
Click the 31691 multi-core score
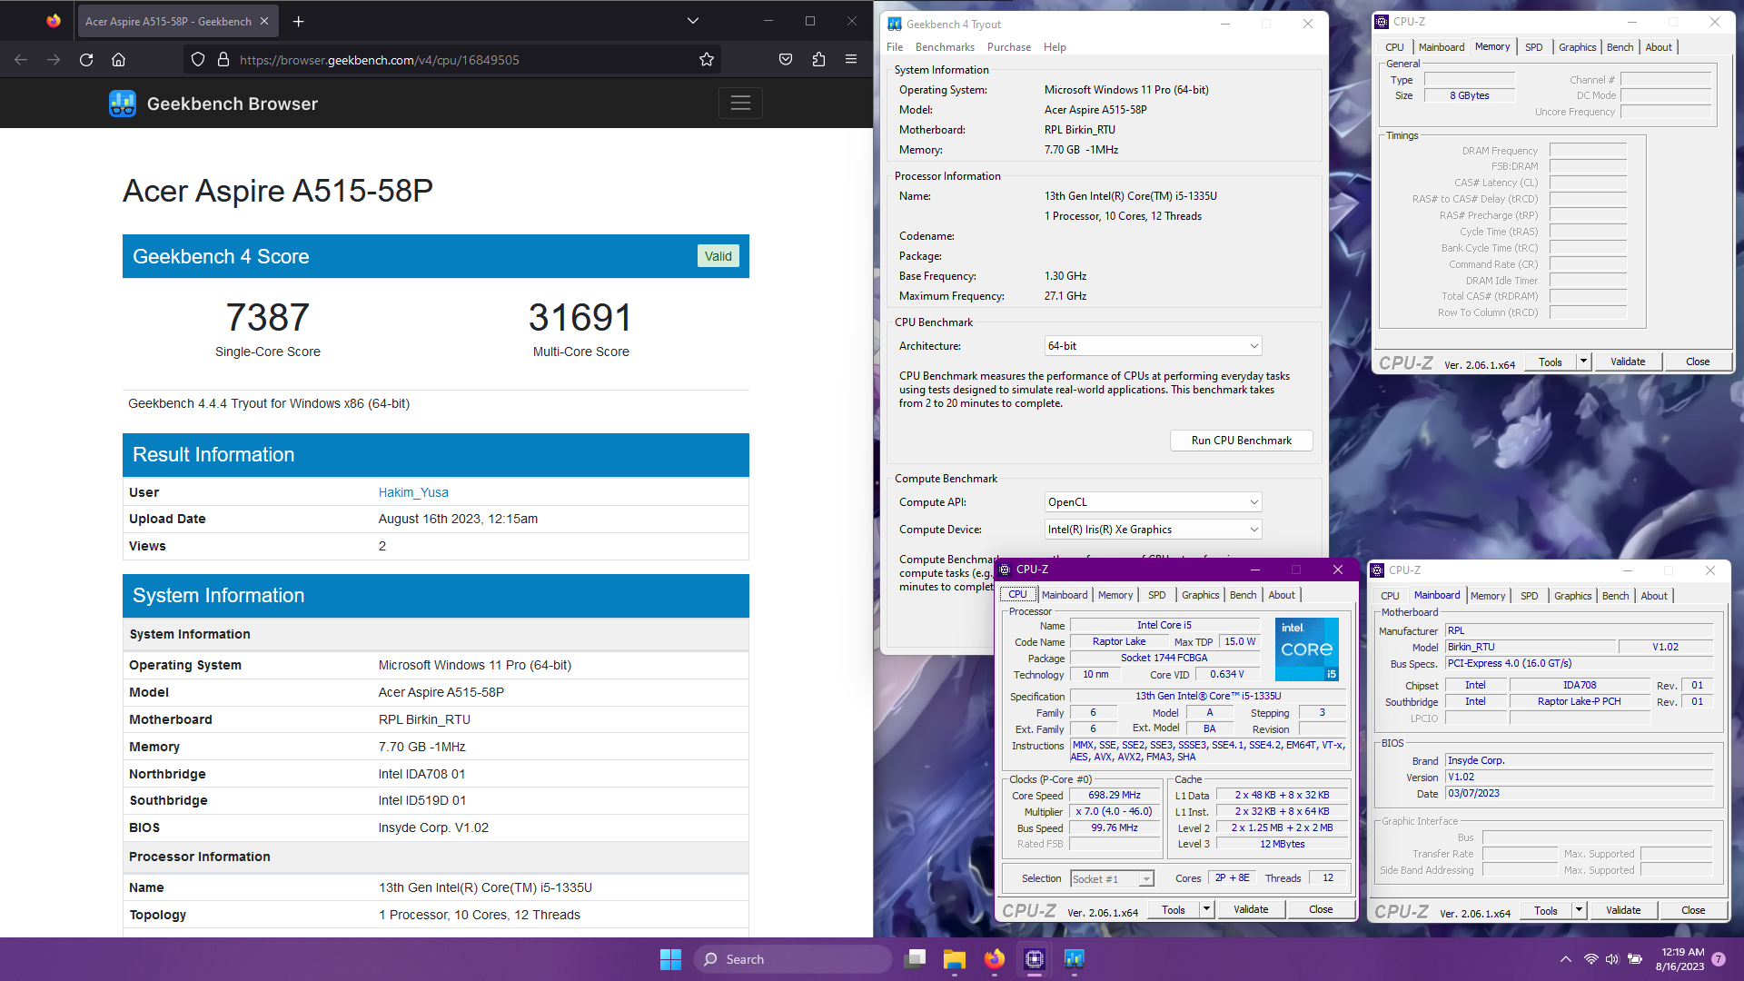pos(580,318)
